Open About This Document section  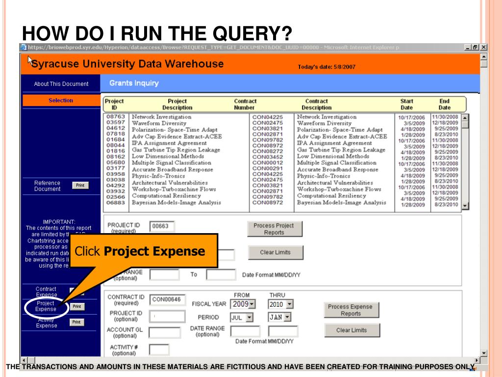tap(61, 84)
